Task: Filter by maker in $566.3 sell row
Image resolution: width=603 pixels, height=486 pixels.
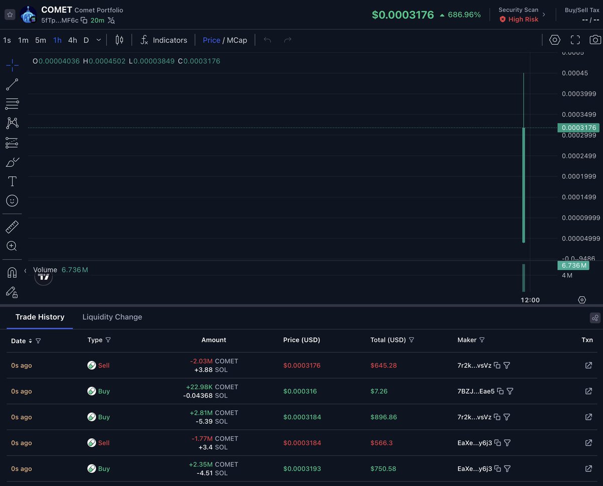Action: point(508,443)
